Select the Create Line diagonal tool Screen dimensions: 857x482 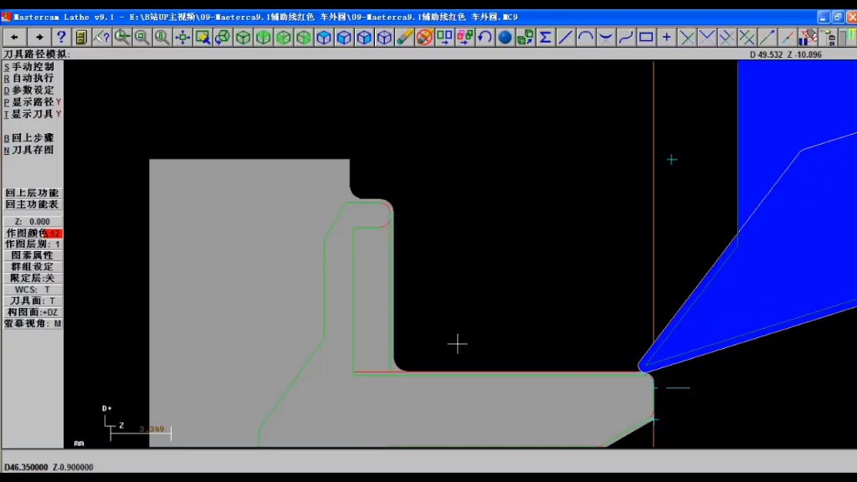(x=566, y=37)
